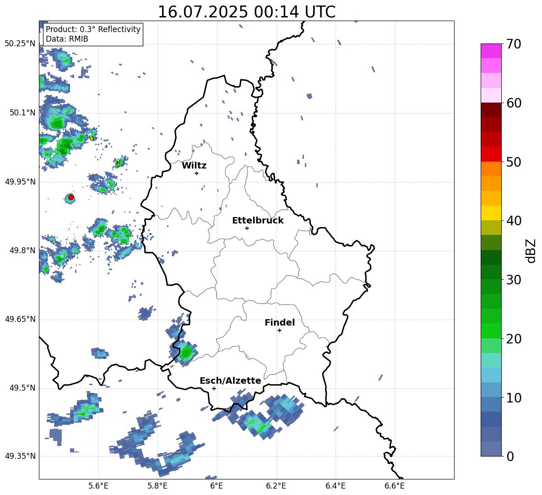The width and height of the screenshot is (542, 495).
Task: Pick the bright red swatch just above 50
Action: click(x=491, y=154)
